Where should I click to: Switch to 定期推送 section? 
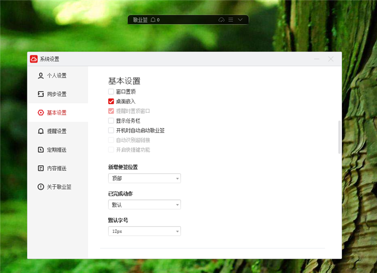[x=58, y=150]
